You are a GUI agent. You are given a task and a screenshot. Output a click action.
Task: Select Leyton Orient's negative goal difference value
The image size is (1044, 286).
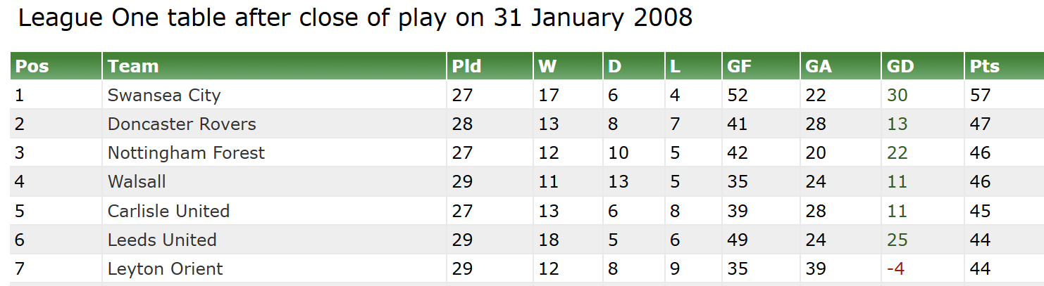pyautogui.click(x=895, y=268)
